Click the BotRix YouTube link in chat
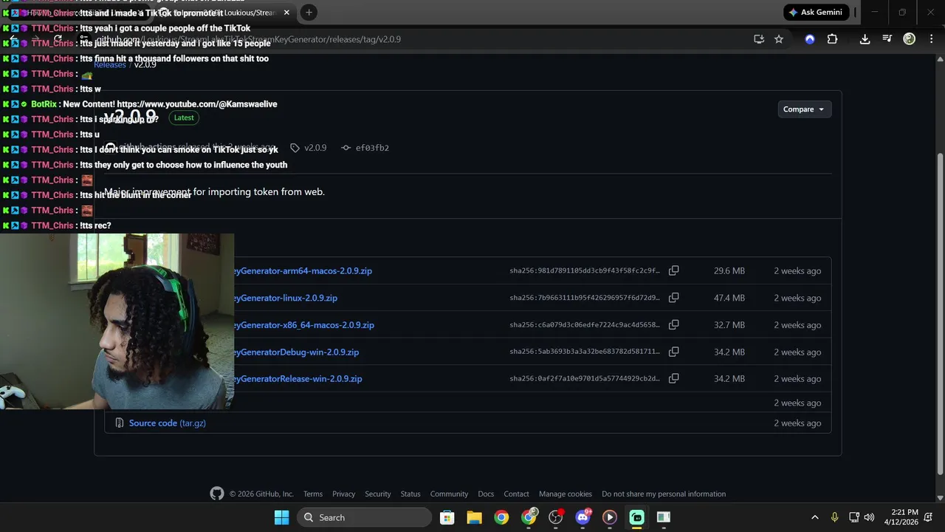 tap(197, 104)
